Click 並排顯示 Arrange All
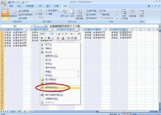The width and height of the screenshot is (161, 115). tap(91, 15)
